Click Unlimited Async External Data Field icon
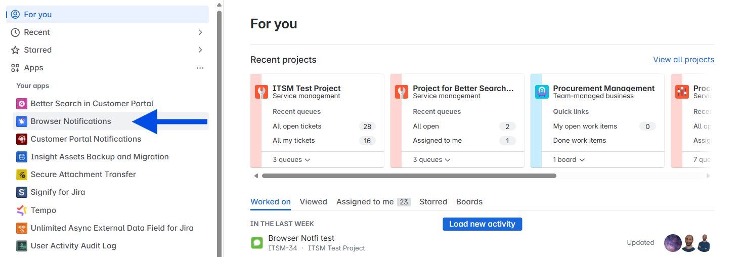This screenshot has height=257, width=739. point(21,228)
